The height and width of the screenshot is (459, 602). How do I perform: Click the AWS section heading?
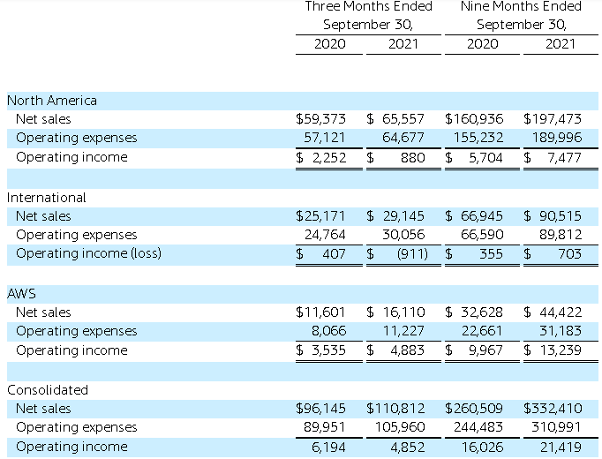point(21,293)
